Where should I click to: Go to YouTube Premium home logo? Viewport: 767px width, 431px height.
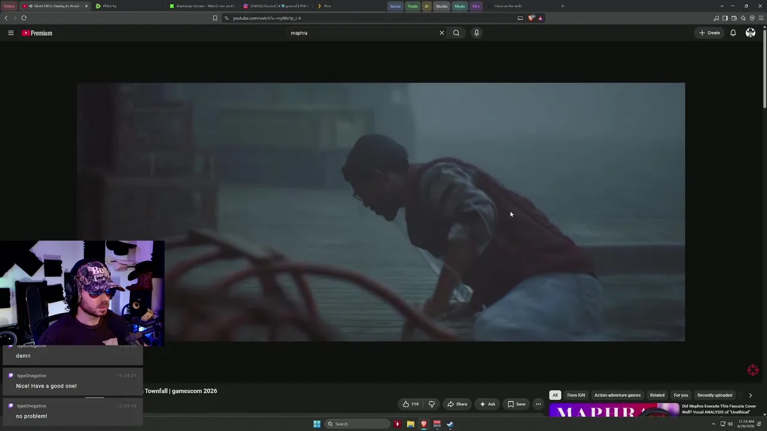pos(37,33)
